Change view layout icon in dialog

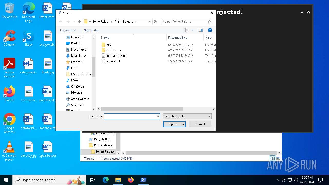(x=187, y=30)
